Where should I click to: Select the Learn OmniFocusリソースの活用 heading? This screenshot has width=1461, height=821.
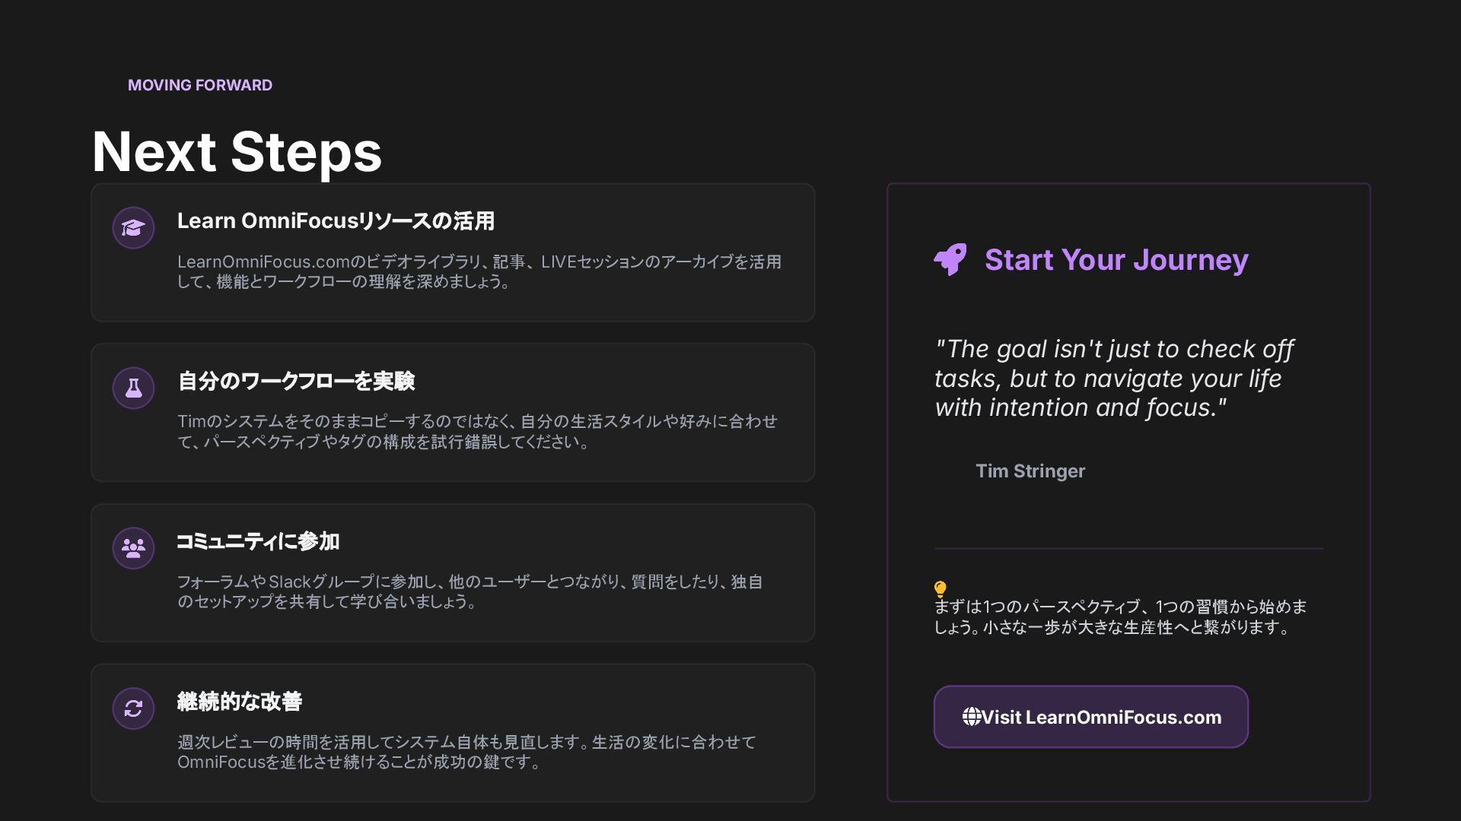pyautogui.click(x=336, y=221)
